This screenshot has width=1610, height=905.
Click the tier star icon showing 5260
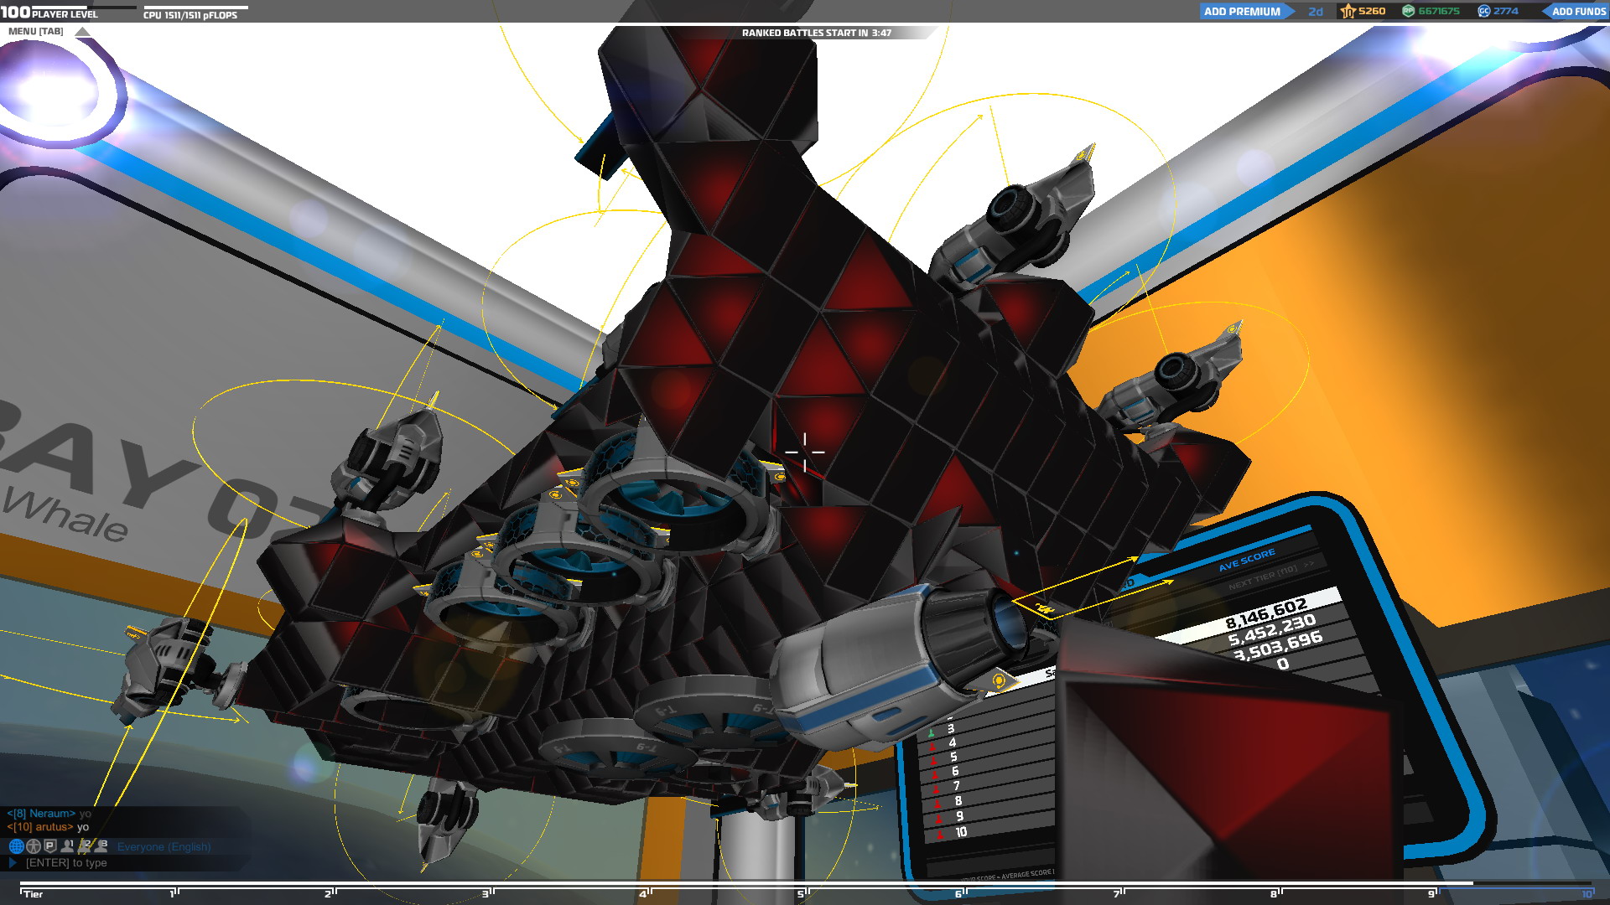pos(1348,11)
